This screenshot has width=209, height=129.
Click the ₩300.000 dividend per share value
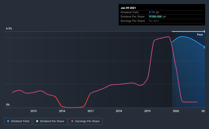(x=155, y=17)
